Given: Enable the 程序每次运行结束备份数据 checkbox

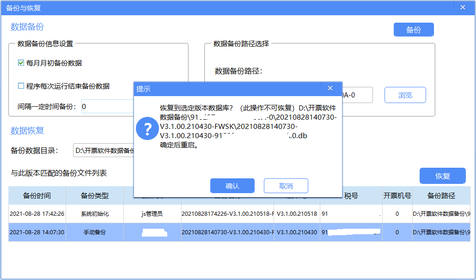Looking at the screenshot, I should coord(21,86).
